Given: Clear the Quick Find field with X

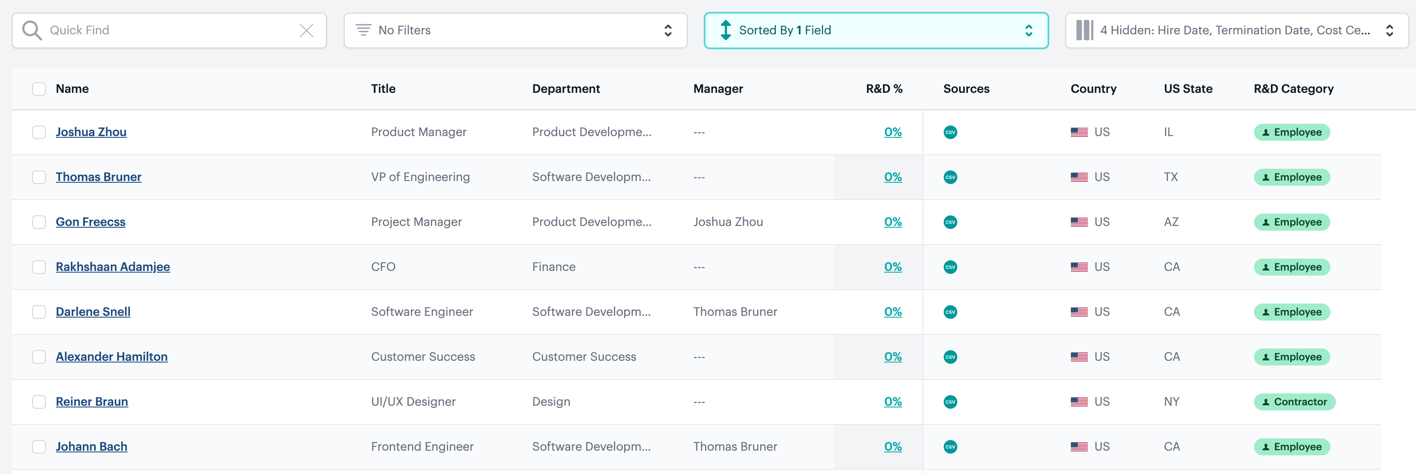Looking at the screenshot, I should point(306,30).
